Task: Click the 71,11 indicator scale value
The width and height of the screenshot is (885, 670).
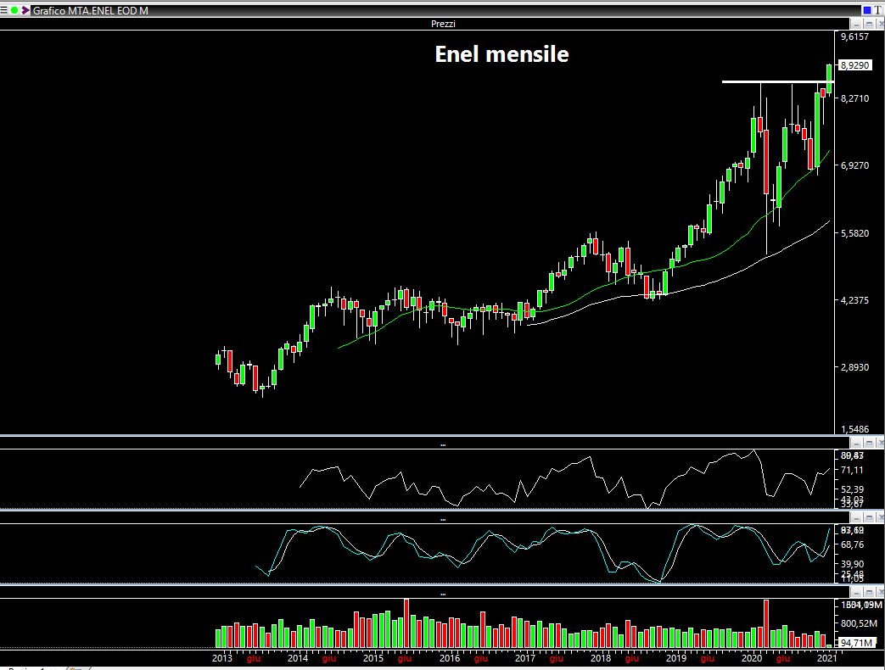Action: 852,471
